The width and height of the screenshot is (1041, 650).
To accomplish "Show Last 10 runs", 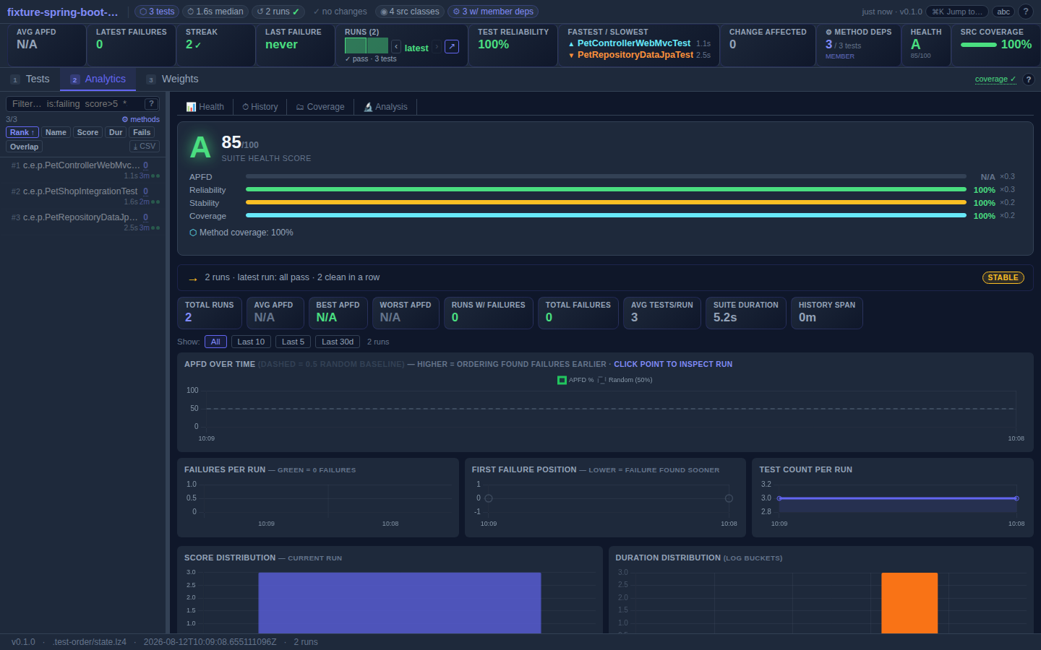I will pos(251,342).
